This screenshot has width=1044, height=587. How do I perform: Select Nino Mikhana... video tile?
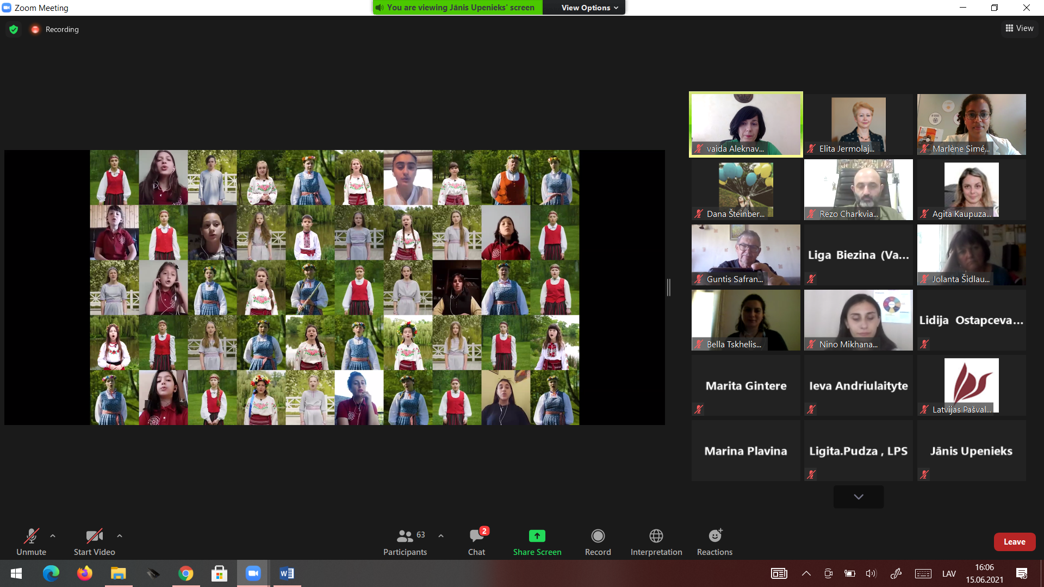tap(859, 320)
